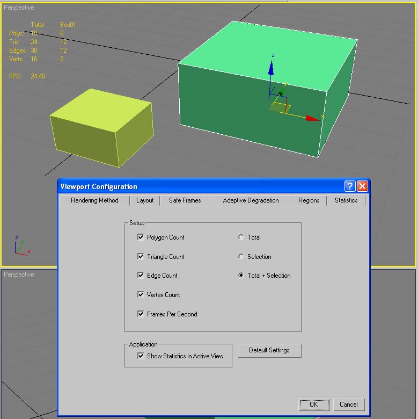Click the Help question mark button in dialog title bar
The image size is (418, 419).
pos(350,186)
